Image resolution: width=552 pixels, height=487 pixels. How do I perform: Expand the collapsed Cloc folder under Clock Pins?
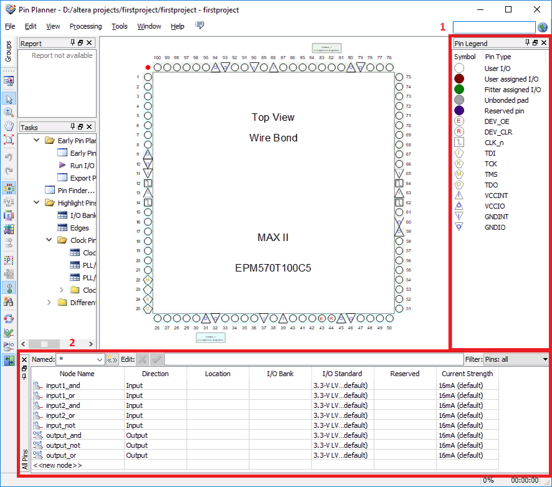click(x=62, y=290)
